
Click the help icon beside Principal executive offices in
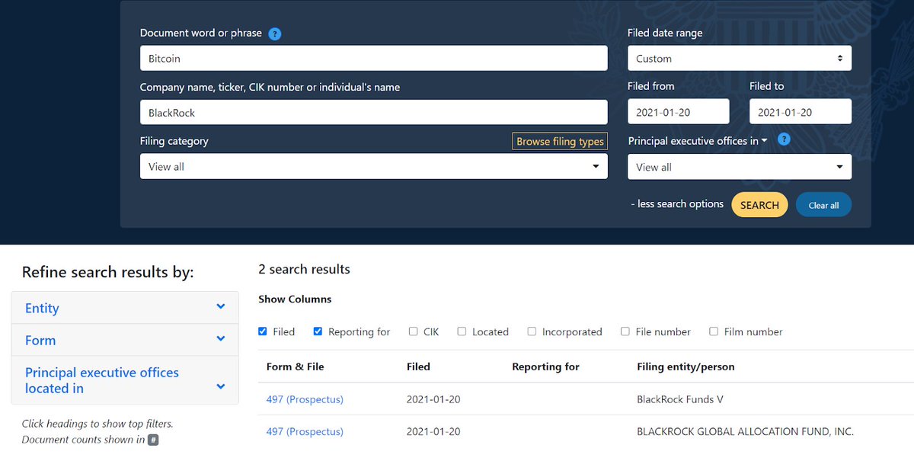coord(784,139)
